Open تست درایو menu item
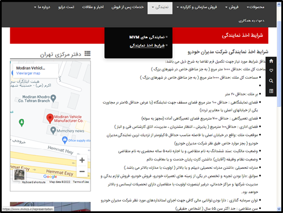This screenshot has height=213, width=283. tap(66, 7)
